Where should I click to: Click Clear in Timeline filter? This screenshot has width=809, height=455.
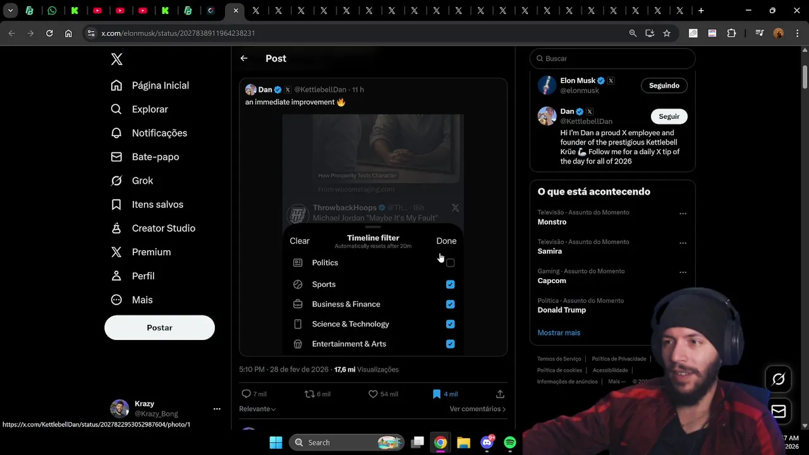pos(300,241)
